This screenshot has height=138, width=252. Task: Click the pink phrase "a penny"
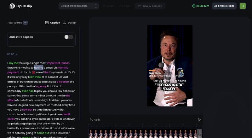pyautogui.click(x=41, y=86)
